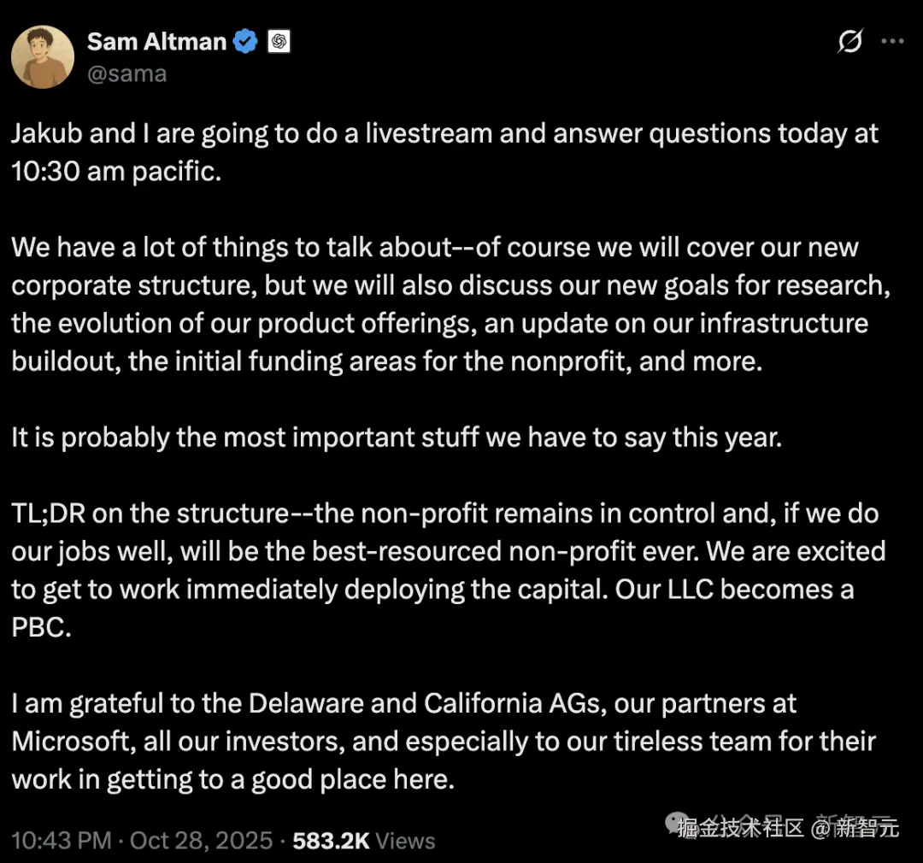Click the "10:30 am pacific" text
The width and height of the screenshot is (923, 863).
point(116,170)
